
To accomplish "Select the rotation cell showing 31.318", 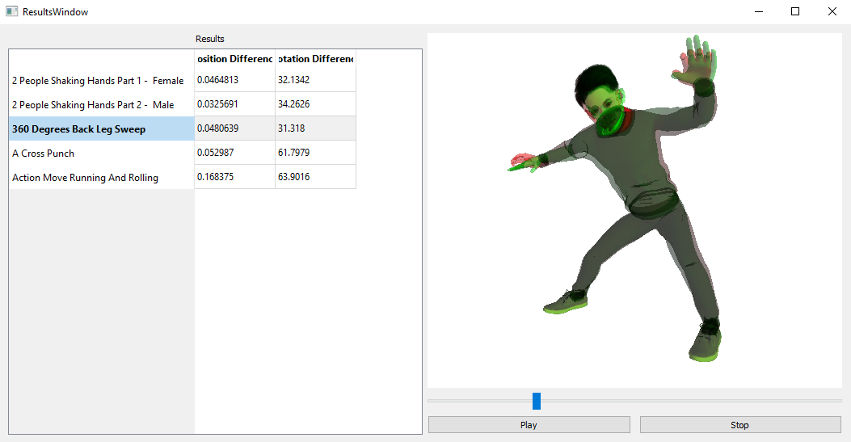I will click(315, 128).
